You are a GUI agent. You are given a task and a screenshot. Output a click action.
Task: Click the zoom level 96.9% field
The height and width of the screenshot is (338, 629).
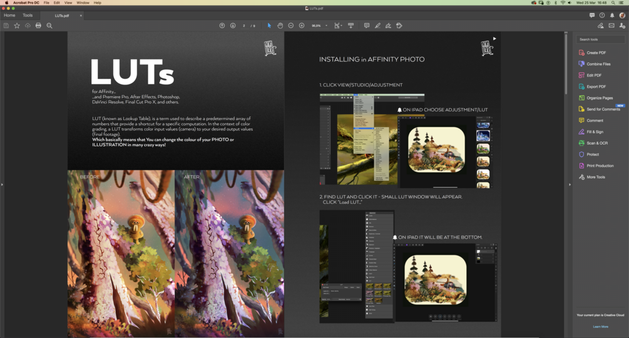point(316,26)
